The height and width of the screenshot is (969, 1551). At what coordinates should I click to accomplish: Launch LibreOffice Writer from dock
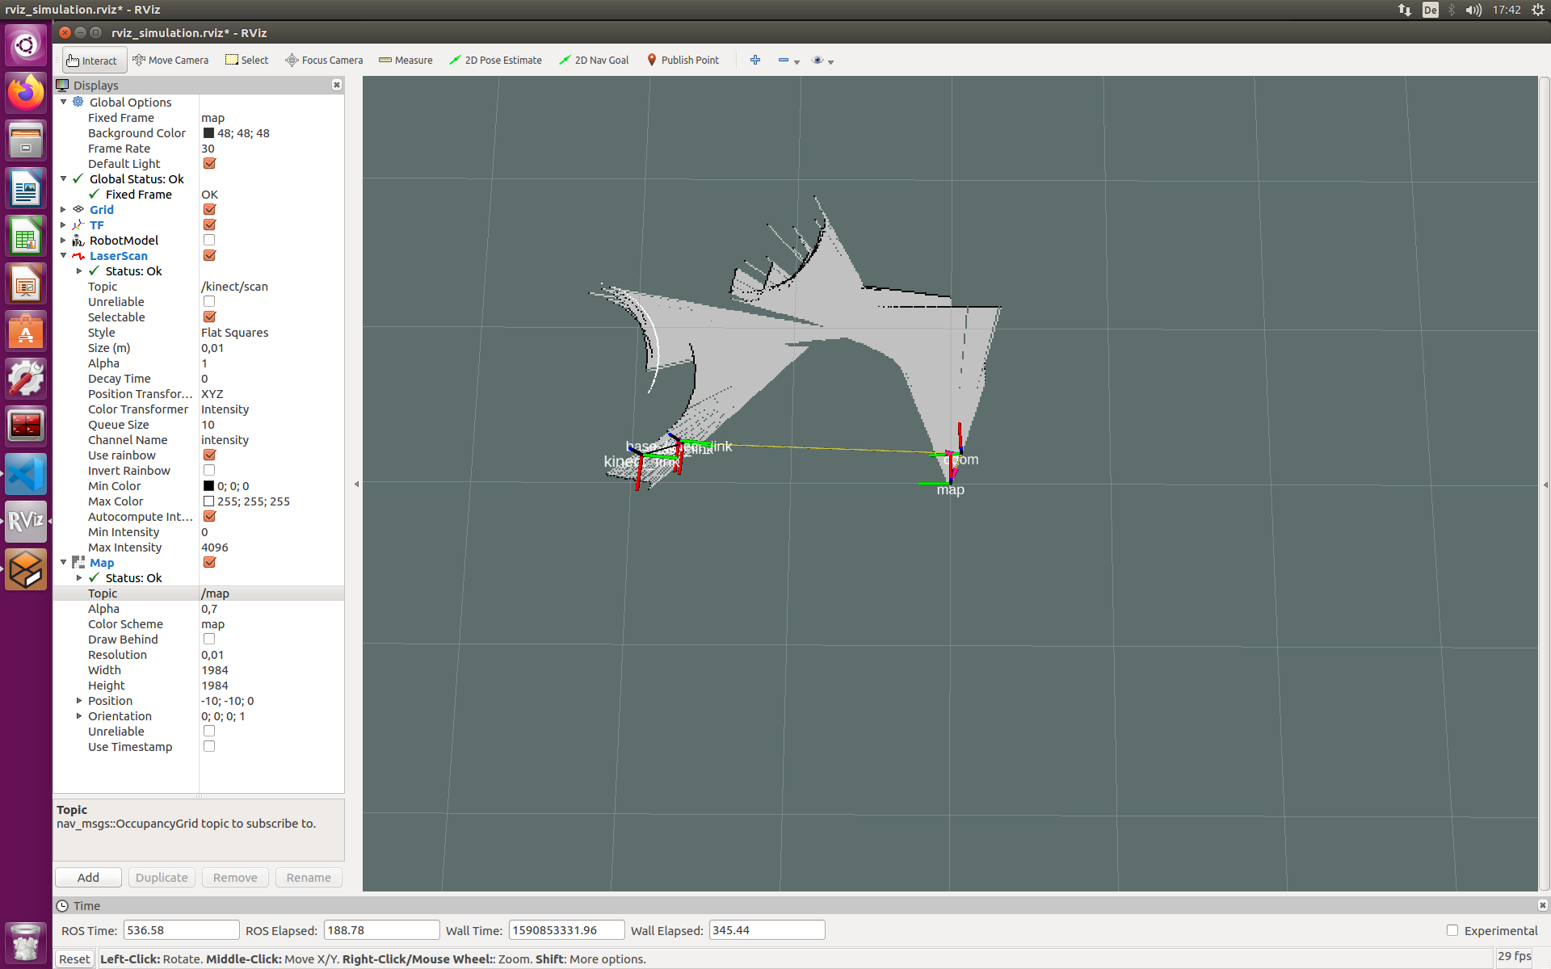click(26, 188)
